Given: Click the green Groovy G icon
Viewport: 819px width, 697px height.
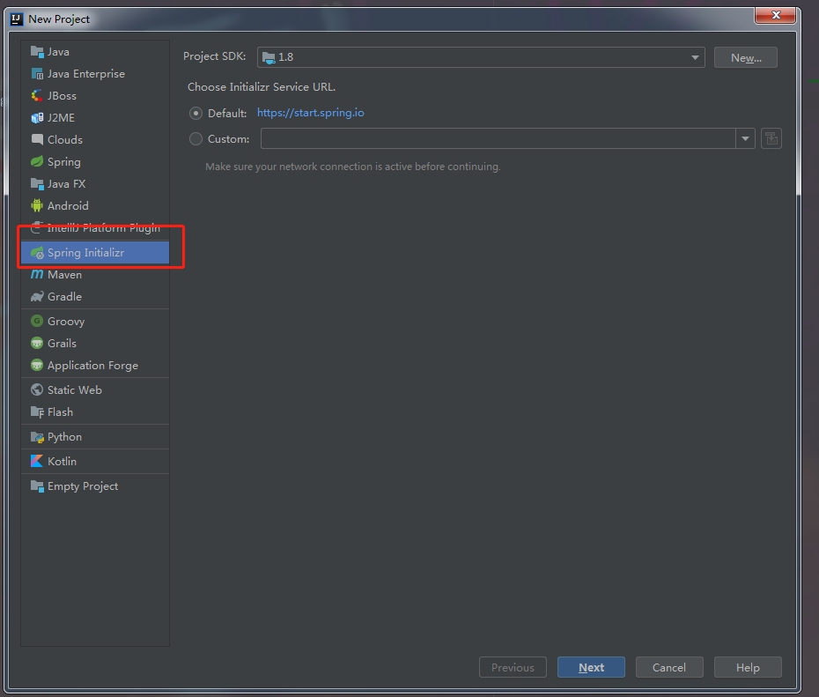Looking at the screenshot, I should [x=37, y=321].
